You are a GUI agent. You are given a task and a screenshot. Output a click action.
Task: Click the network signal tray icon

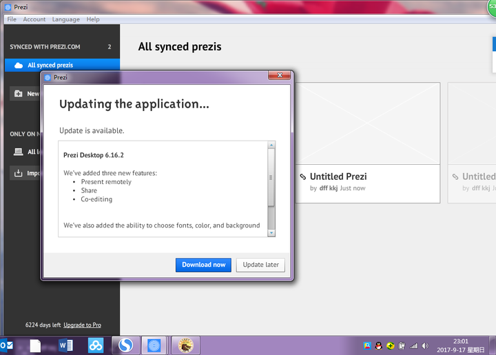[413, 346]
